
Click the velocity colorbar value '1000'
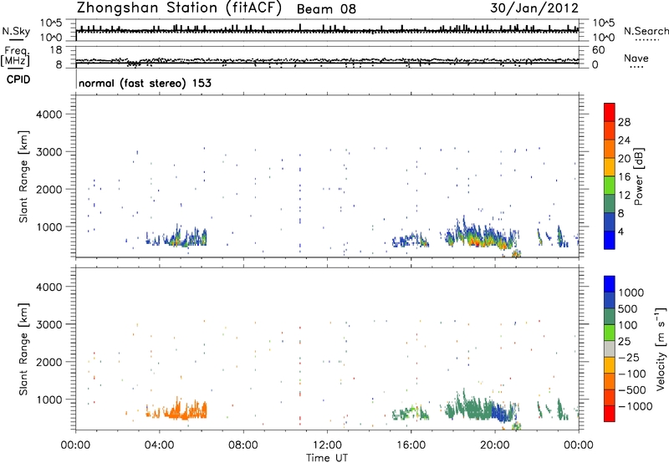tap(631, 293)
